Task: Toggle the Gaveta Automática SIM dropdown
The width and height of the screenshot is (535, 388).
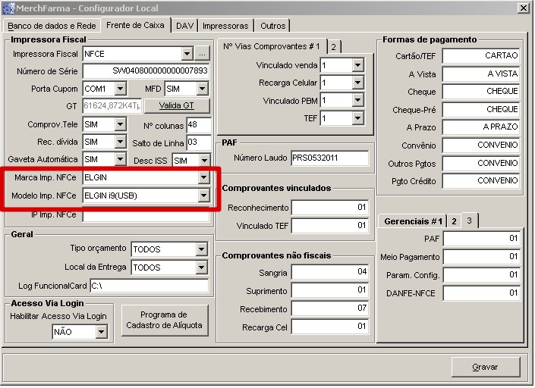Action: [120, 159]
